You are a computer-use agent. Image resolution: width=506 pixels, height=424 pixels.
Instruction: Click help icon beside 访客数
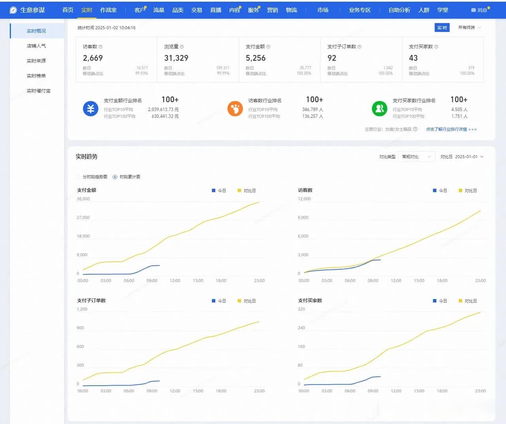100,47
